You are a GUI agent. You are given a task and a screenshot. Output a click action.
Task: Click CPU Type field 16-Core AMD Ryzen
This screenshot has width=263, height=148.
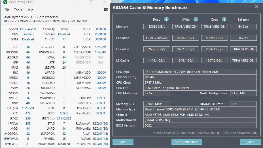(x=200, y=72)
